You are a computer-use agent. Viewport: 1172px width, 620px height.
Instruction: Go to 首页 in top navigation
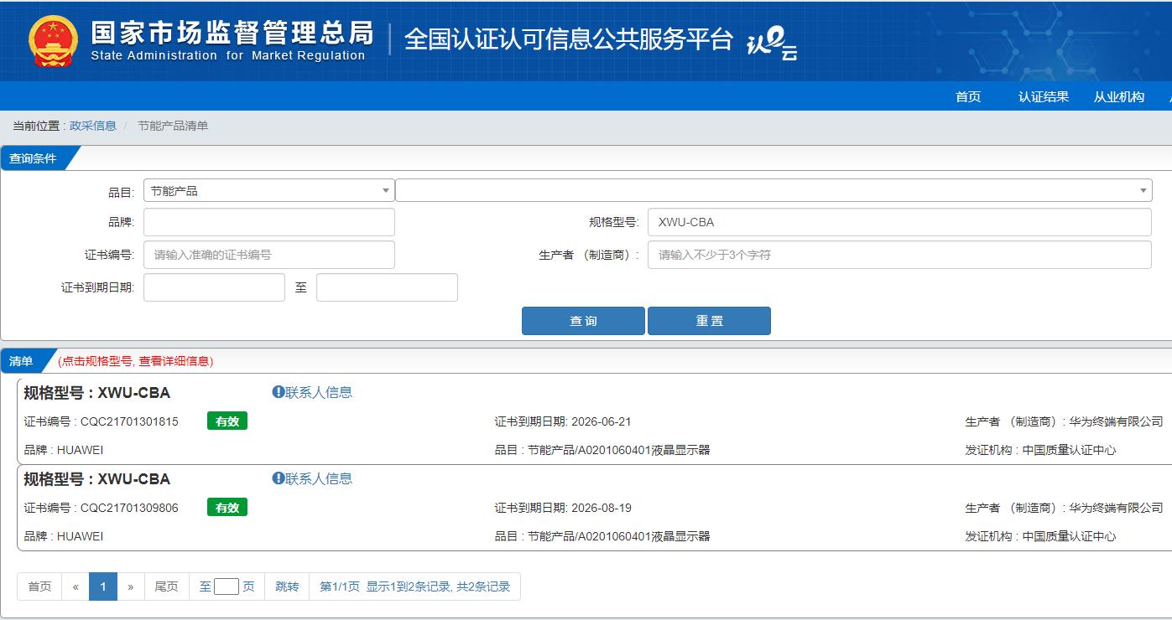tap(968, 96)
